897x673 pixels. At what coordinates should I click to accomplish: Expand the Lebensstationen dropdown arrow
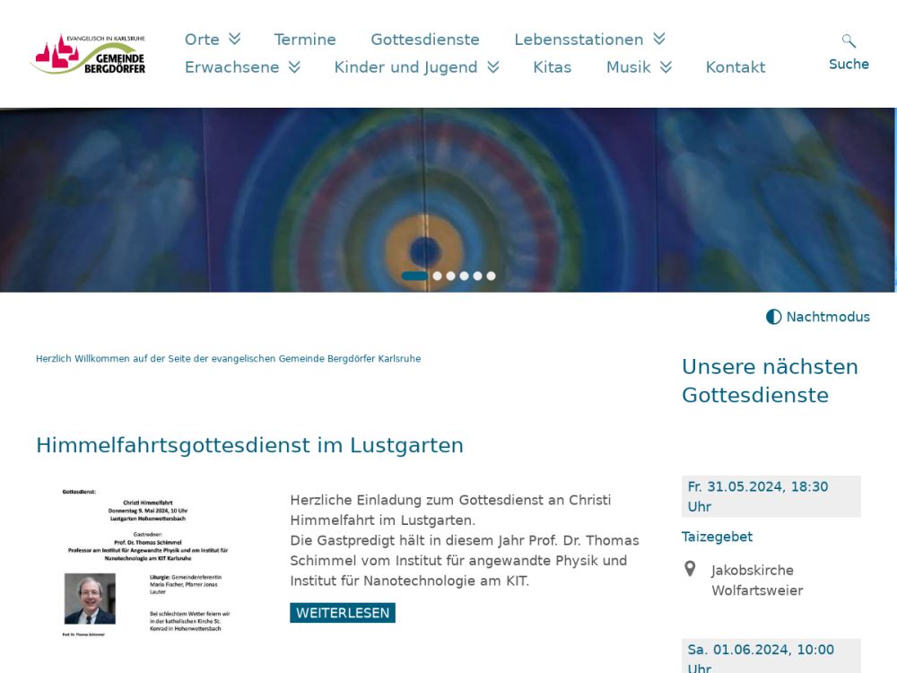tap(659, 39)
